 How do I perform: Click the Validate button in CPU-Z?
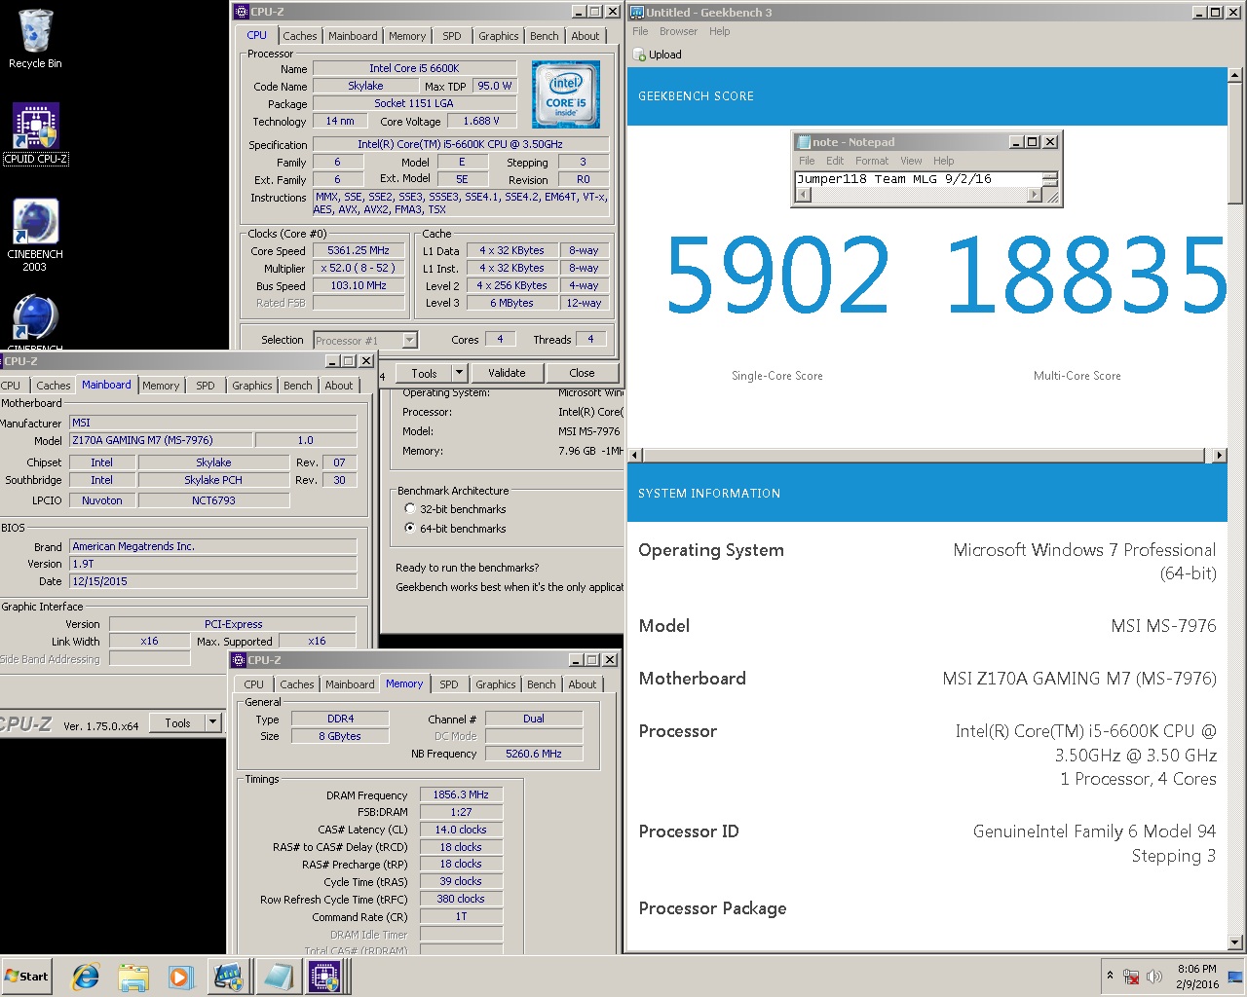click(507, 373)
